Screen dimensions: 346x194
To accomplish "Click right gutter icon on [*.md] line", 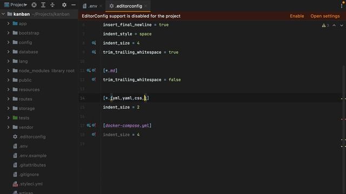I will 94,71.
